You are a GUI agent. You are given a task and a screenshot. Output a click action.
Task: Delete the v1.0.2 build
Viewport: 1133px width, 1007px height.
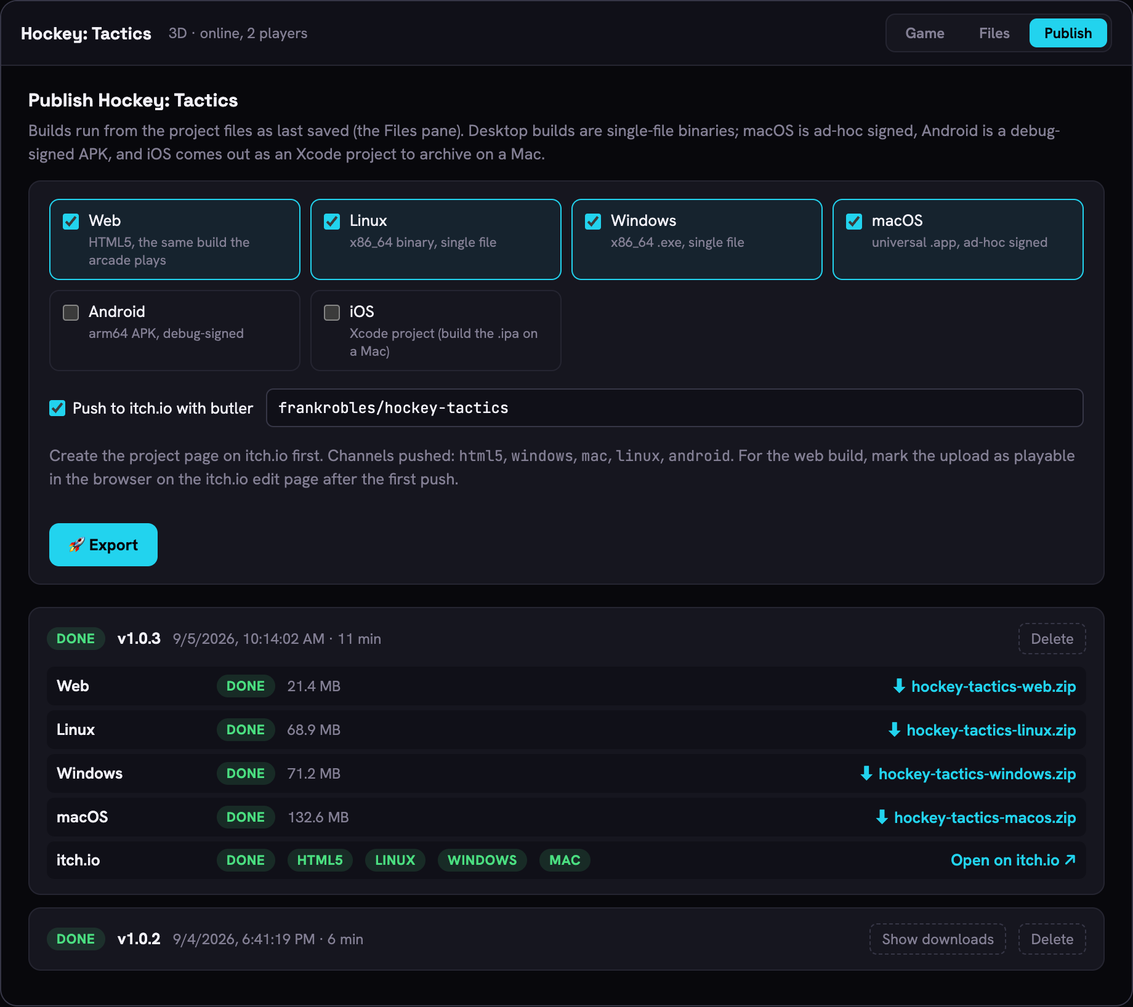1052,939
